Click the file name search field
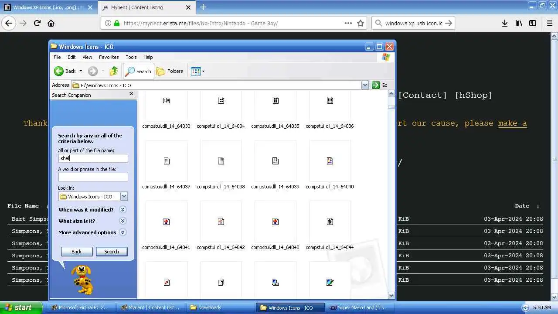This screenshot has height=314, width=558. (93, 158)
